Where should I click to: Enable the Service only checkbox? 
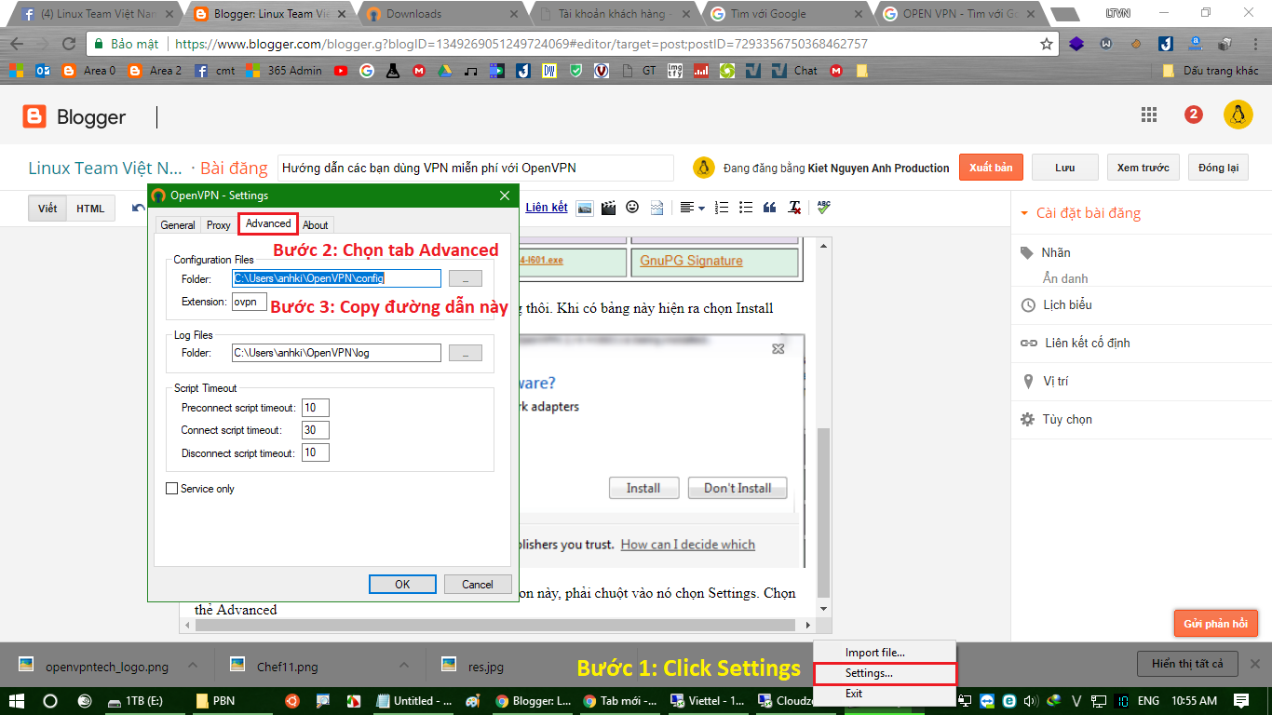click(x=171, y=489)
